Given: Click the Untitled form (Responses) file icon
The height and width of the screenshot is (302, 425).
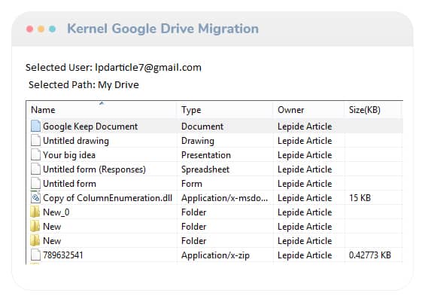Looking at the screenshot, I should [x=35, y=169].
